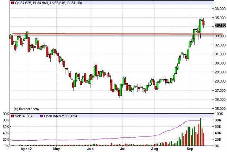Click the OHLC header text 'Op:34.625'
Viewport: 227px width, 152px height.
pyautogui.click(x=23, y=3)
